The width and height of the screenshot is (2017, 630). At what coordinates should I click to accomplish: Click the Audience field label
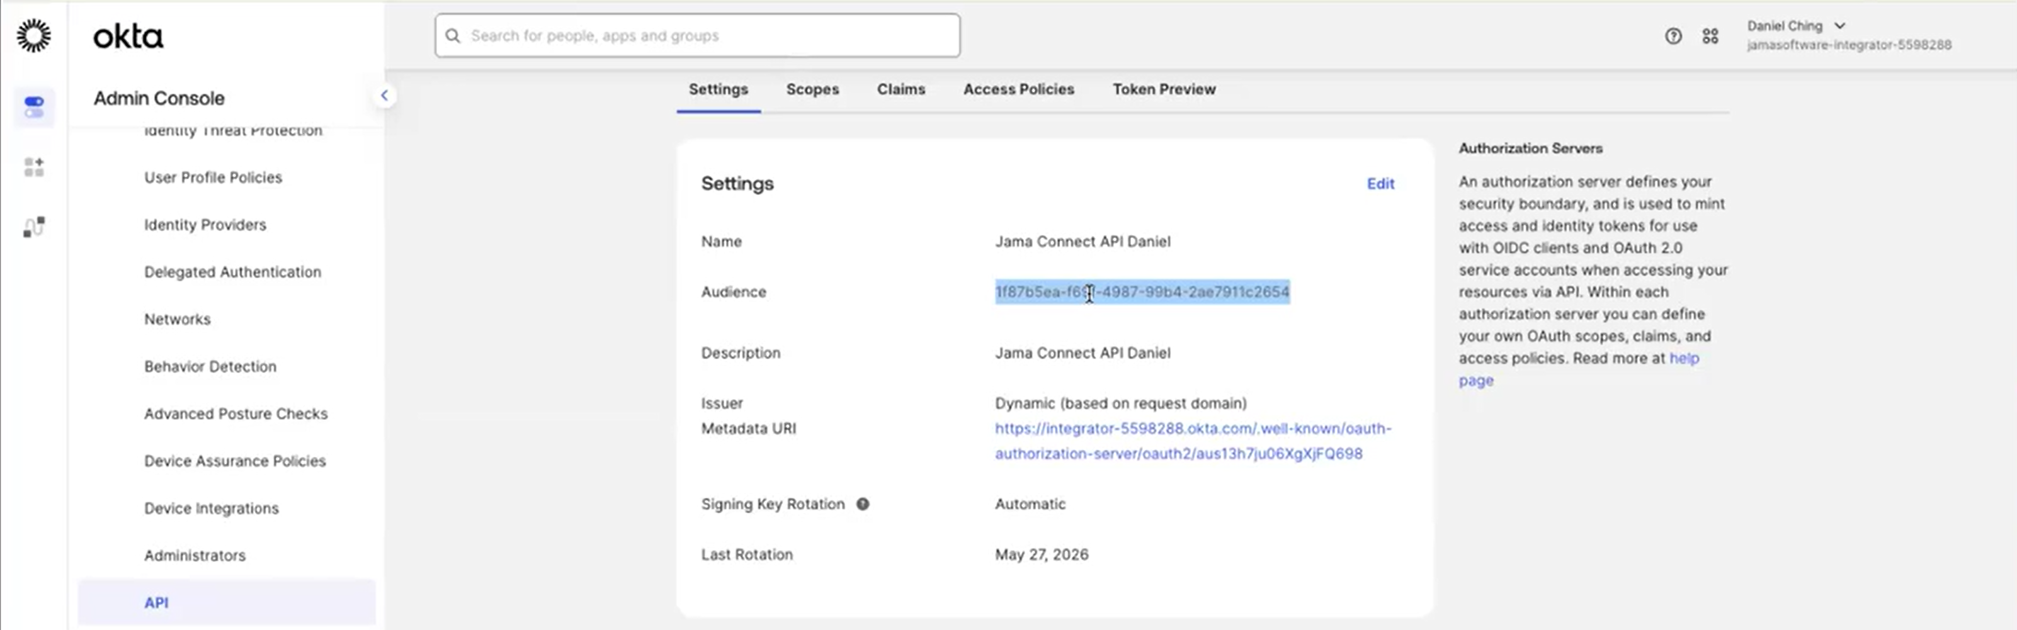tap(733, 292)
